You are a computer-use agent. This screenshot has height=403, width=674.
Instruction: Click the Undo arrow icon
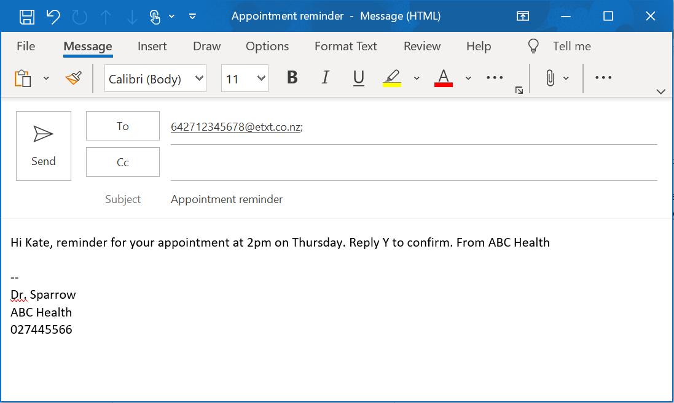(53, 17)
